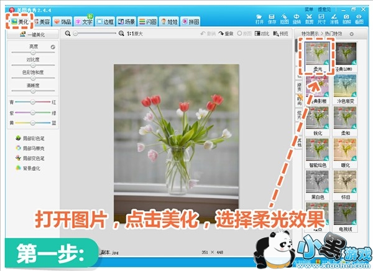Open the 其他 effects category side tab
The height and width of the screenshot is (271, 373).
(299, 142)
